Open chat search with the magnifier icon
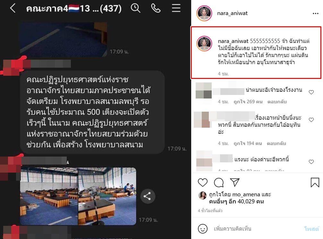 [136, 8]
